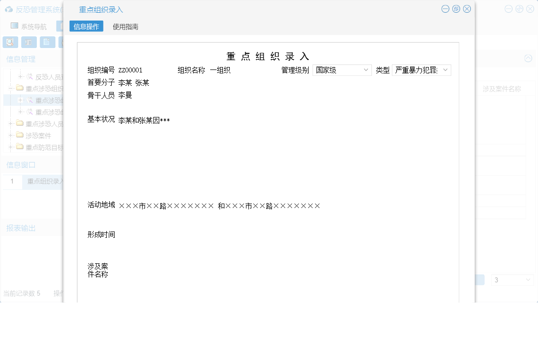Image resolution: width=538 pixels, height=345 pixels.
Task: Minimize the 重点组织录入 dialog
Action: 445,9
